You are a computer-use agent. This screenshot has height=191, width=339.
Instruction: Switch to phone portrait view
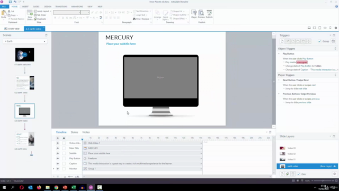(330, 28)
